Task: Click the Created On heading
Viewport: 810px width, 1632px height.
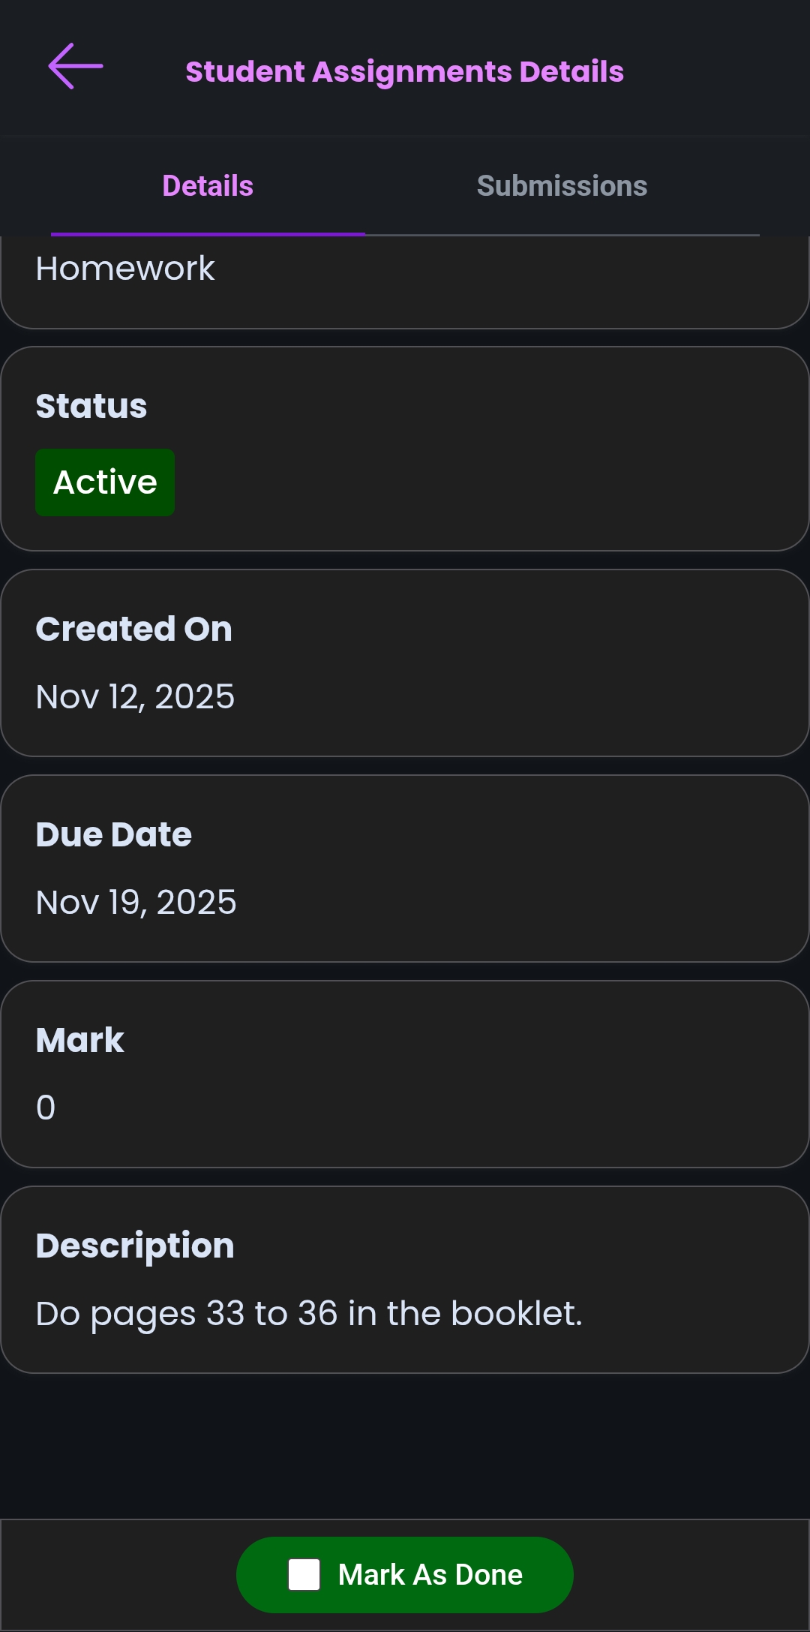Action: (x=134, y=629)
